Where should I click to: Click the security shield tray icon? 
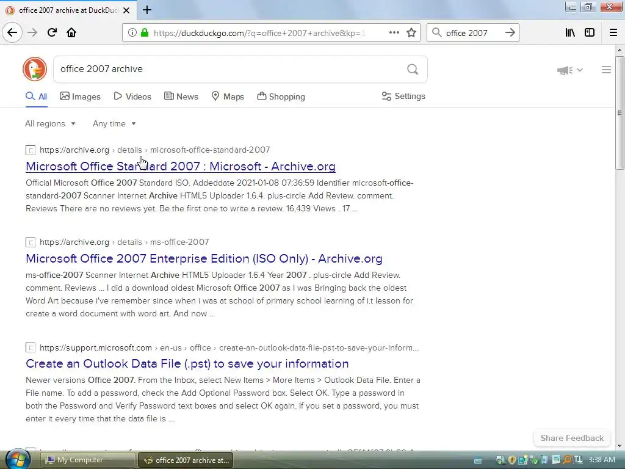pos(512,460)
